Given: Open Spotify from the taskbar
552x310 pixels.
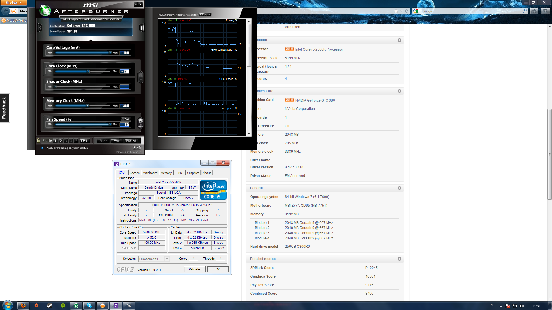Looking at the screenshot, I should click(x=63, y=306).
